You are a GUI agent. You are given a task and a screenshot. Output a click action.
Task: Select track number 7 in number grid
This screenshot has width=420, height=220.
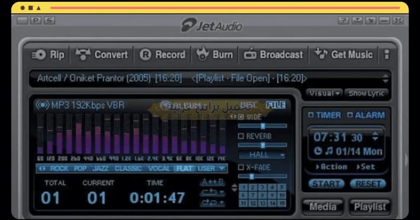click(253, 195)
